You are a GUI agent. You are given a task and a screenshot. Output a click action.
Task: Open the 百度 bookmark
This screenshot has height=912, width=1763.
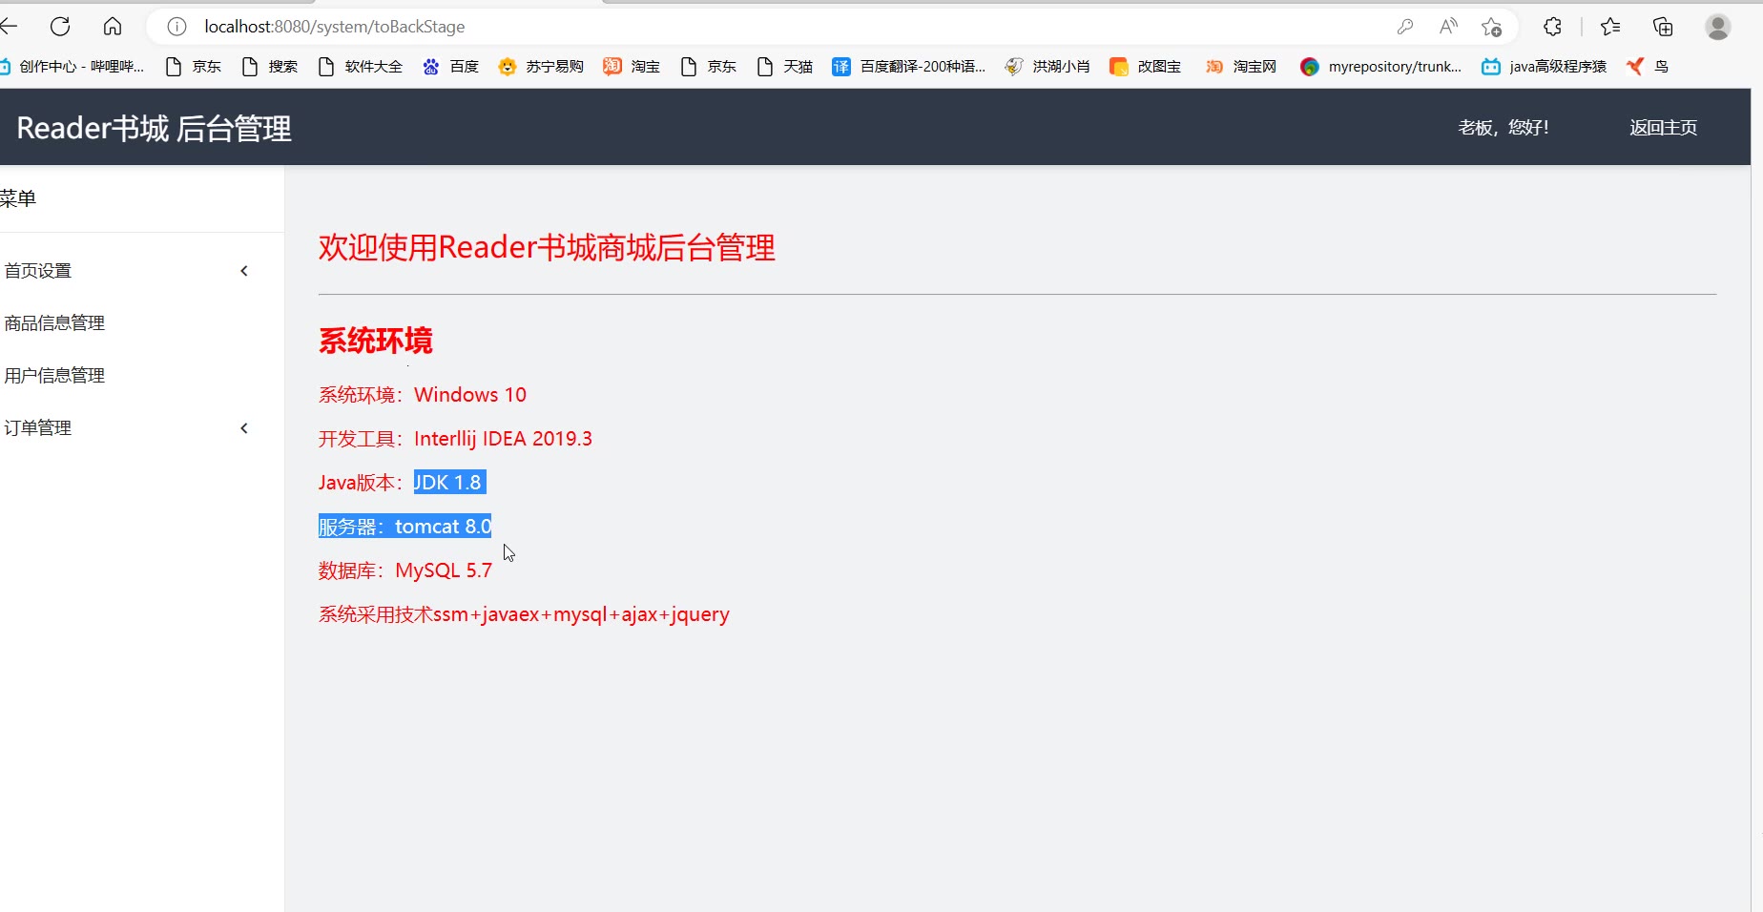coord(451,66)
